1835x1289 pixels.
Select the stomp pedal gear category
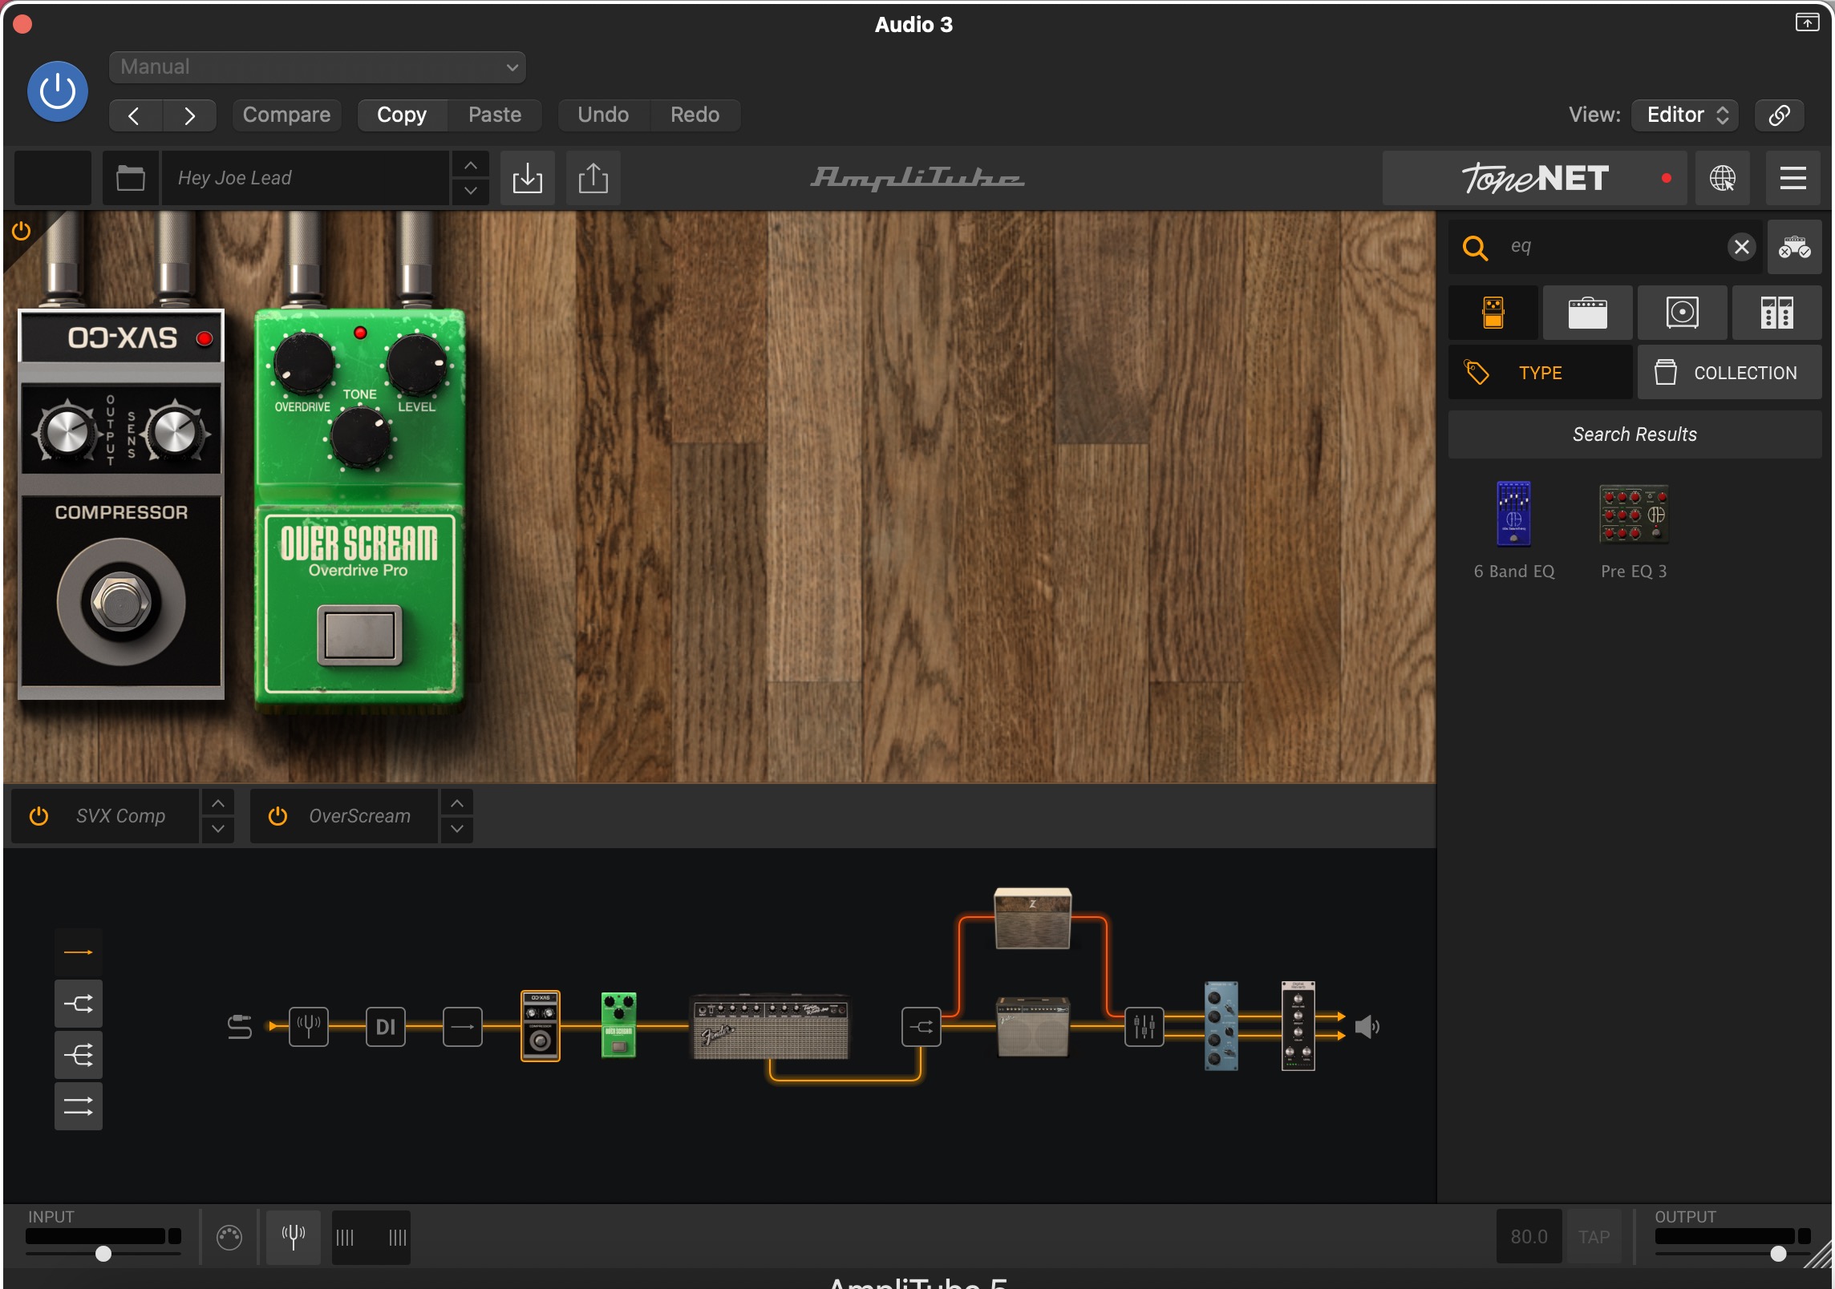tap(1493, 313)
